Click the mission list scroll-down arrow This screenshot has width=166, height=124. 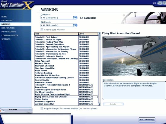99,104
